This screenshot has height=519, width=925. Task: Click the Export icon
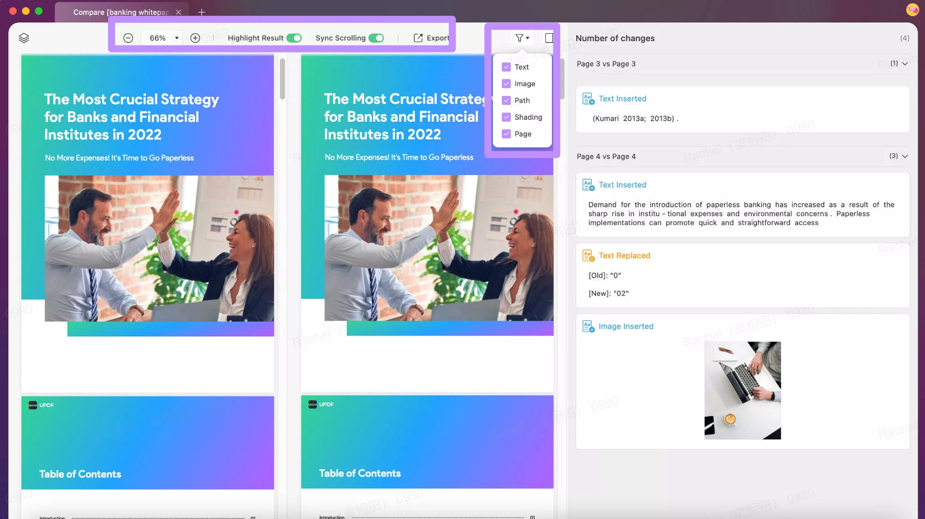point(418,38)
